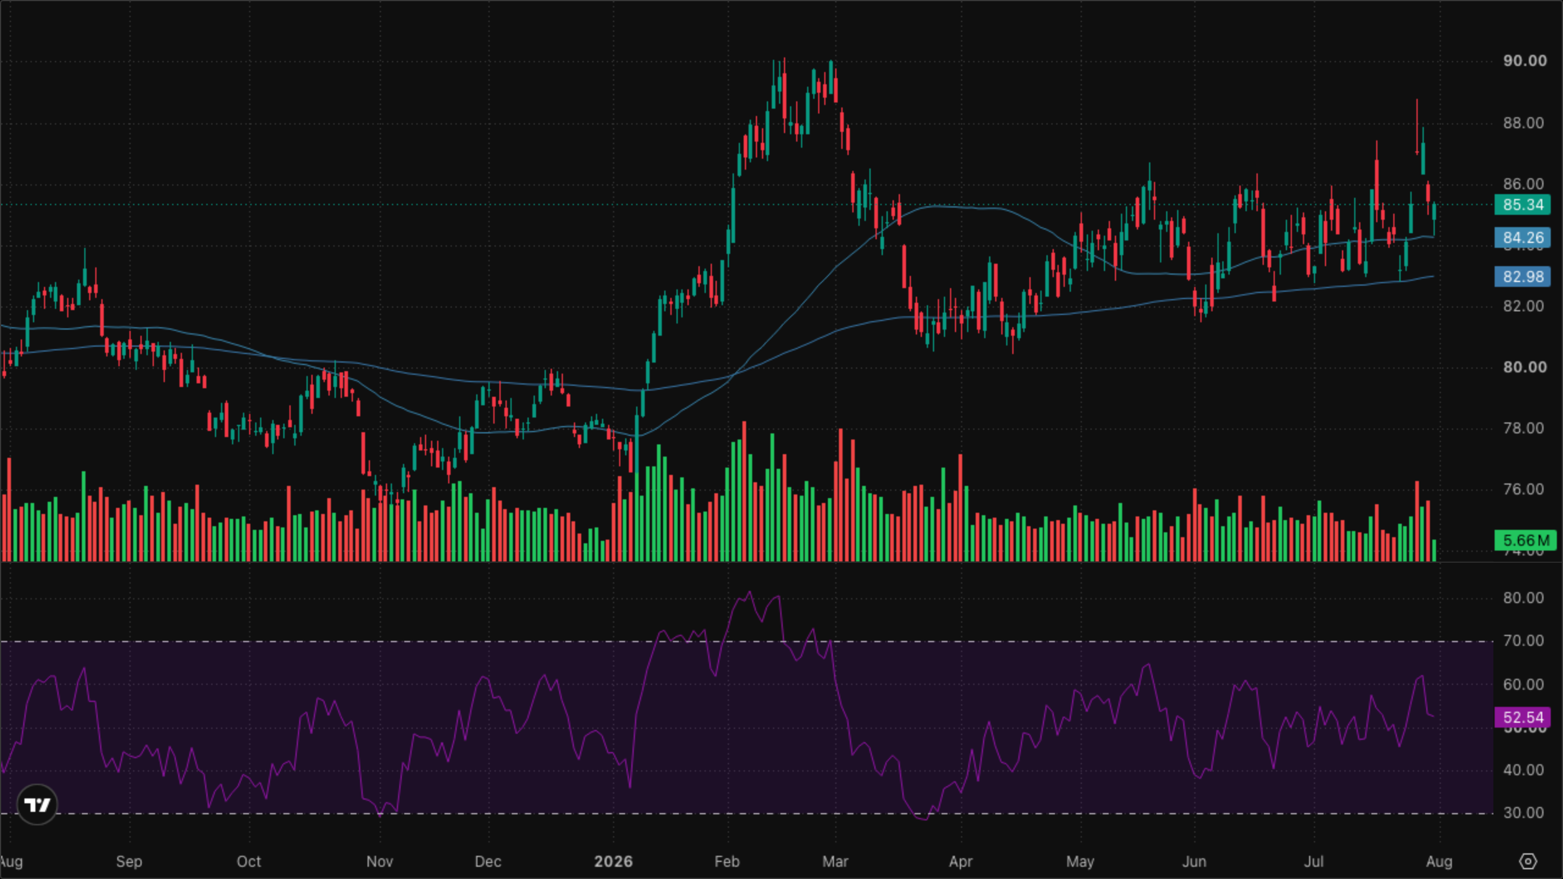Click the 5.66 M volume label

[1525, 540]
